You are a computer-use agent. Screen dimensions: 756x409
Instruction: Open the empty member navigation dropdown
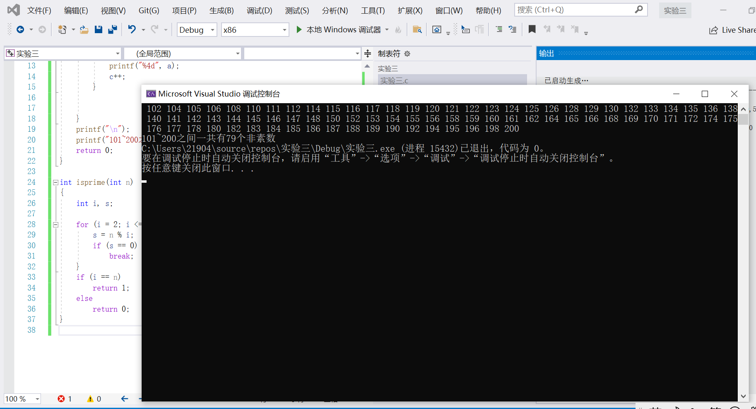coord(302,53)
